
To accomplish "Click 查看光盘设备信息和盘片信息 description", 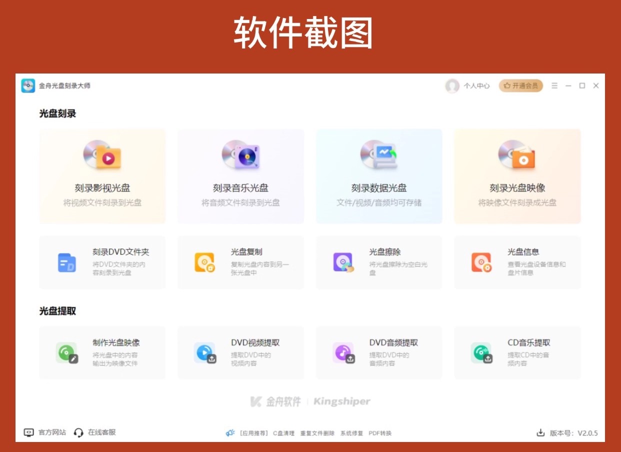I will pos(537,268).
